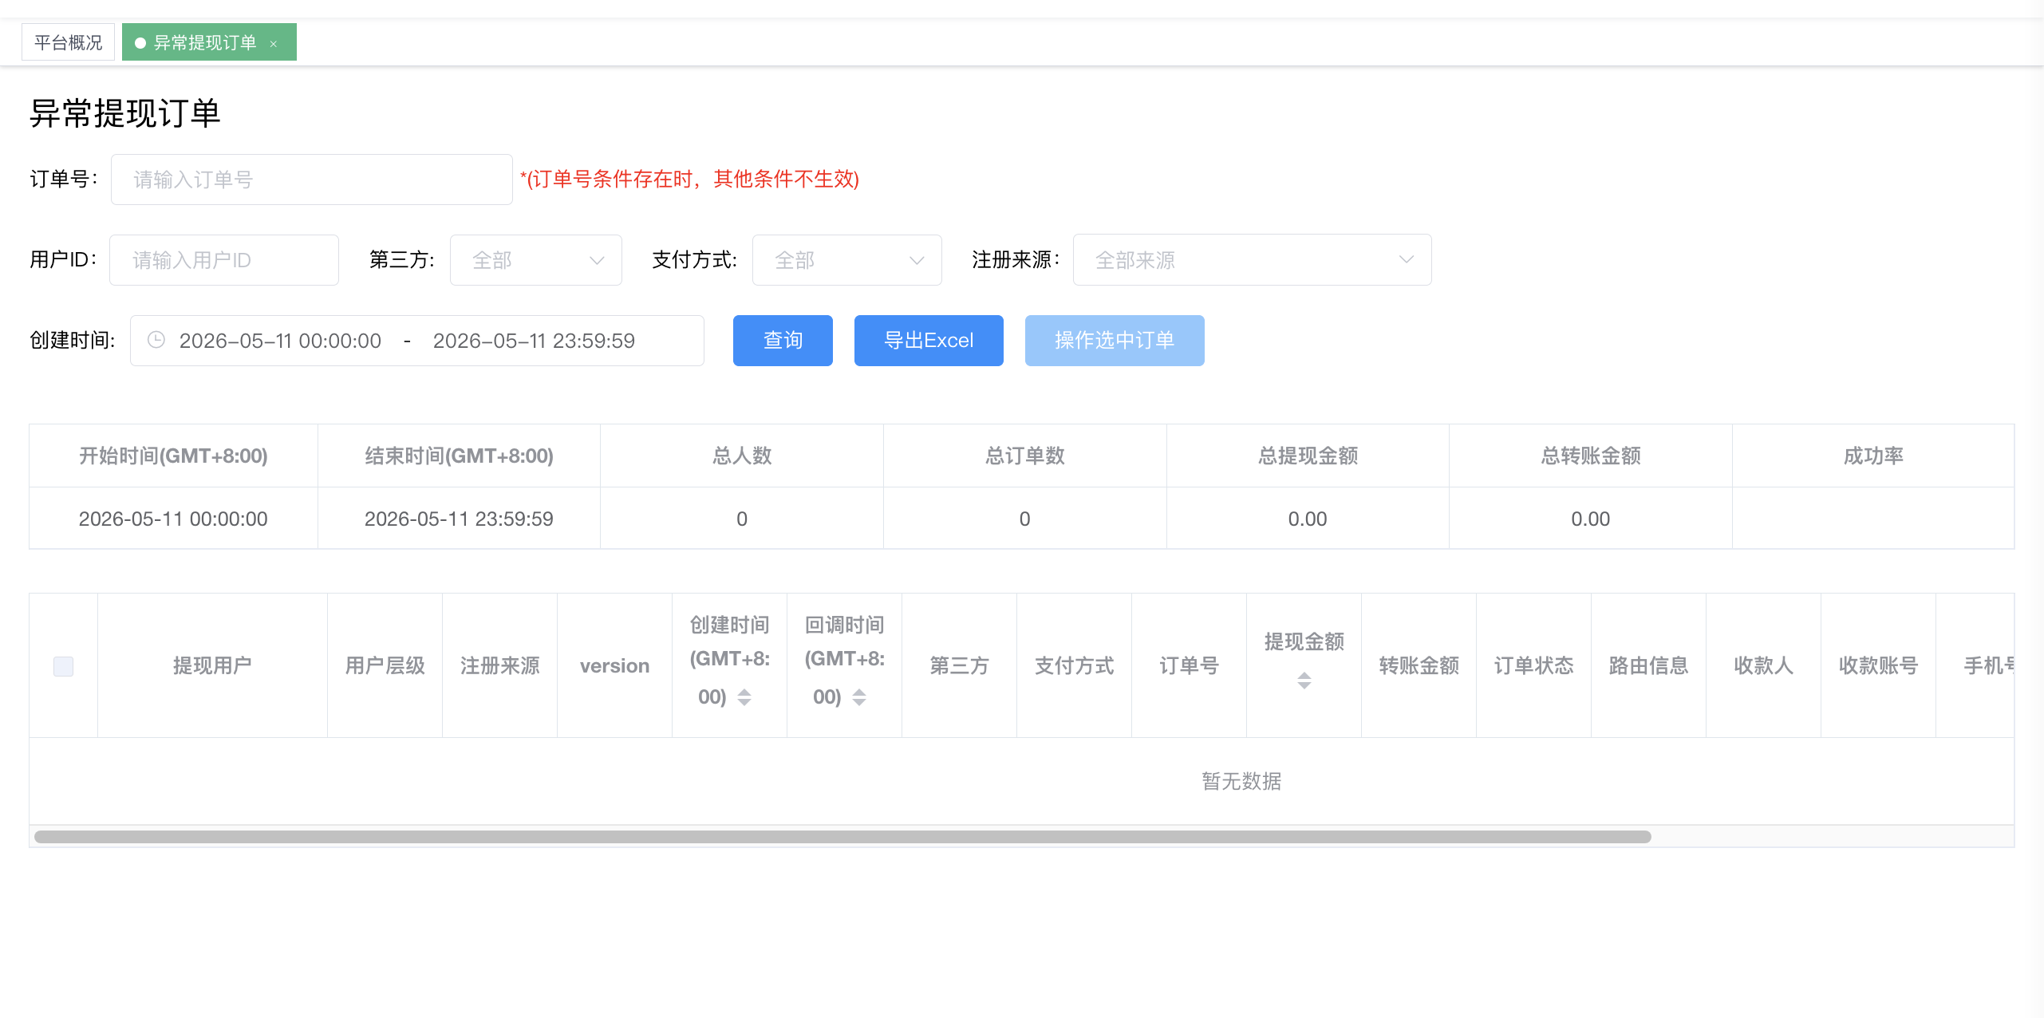Click the horizontal table scrollbar

(842, 837)
